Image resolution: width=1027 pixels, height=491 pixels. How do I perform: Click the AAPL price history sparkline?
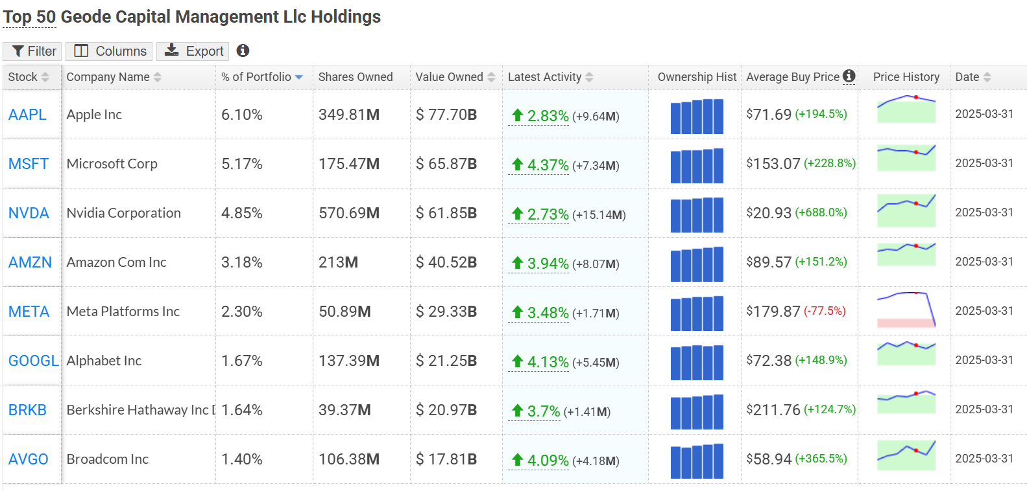click(906, 109)
